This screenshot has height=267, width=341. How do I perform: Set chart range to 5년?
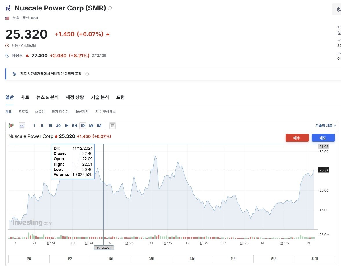(274, 259)
